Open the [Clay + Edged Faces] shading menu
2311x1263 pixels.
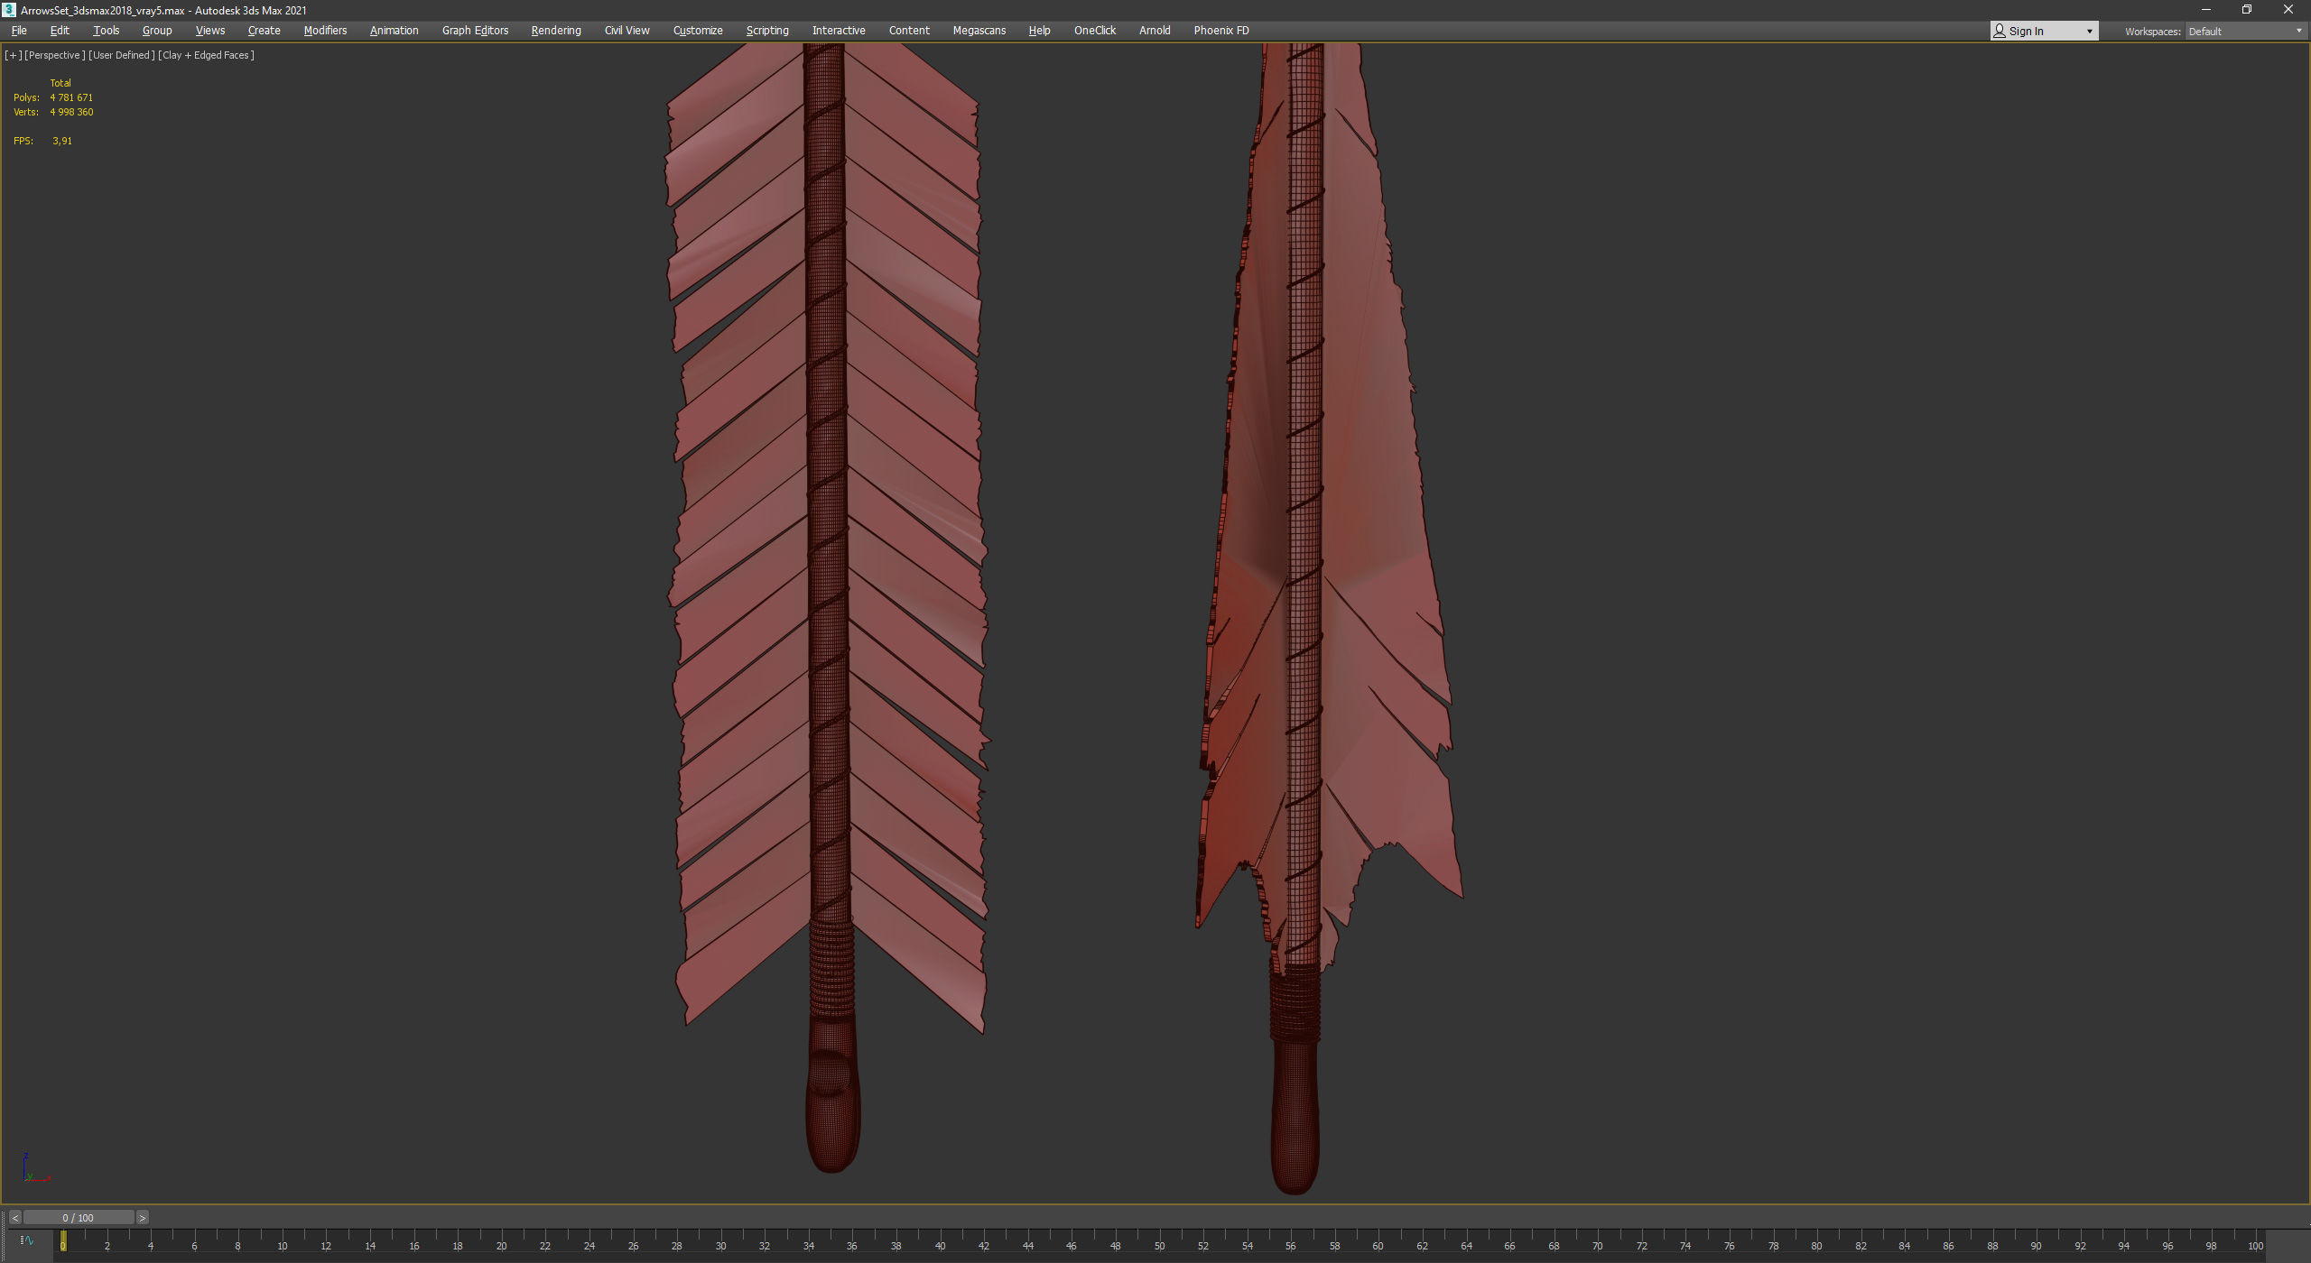pos(206,55)
